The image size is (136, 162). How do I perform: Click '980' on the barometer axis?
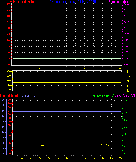click(126, 58)
